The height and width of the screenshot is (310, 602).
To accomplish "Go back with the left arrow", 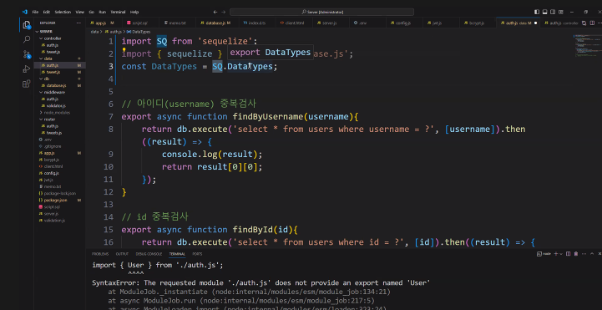I will pos(215,12).
